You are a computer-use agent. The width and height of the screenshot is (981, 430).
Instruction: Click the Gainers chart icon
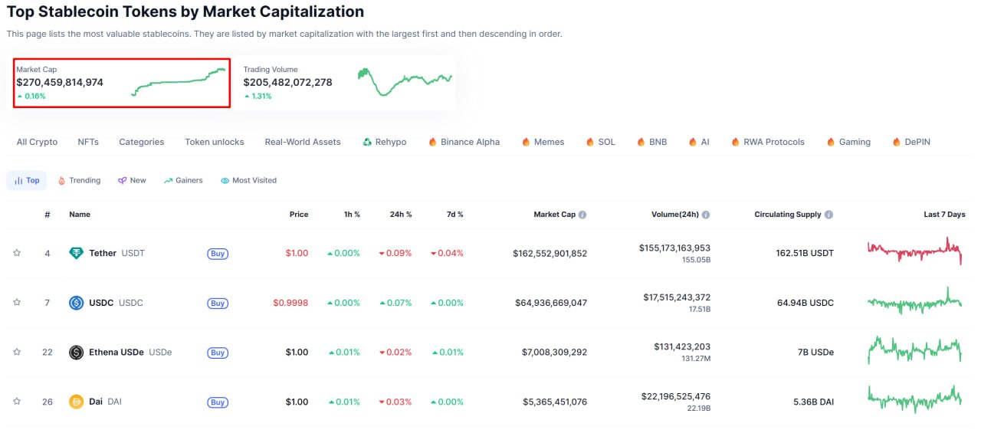coord(167,181)
